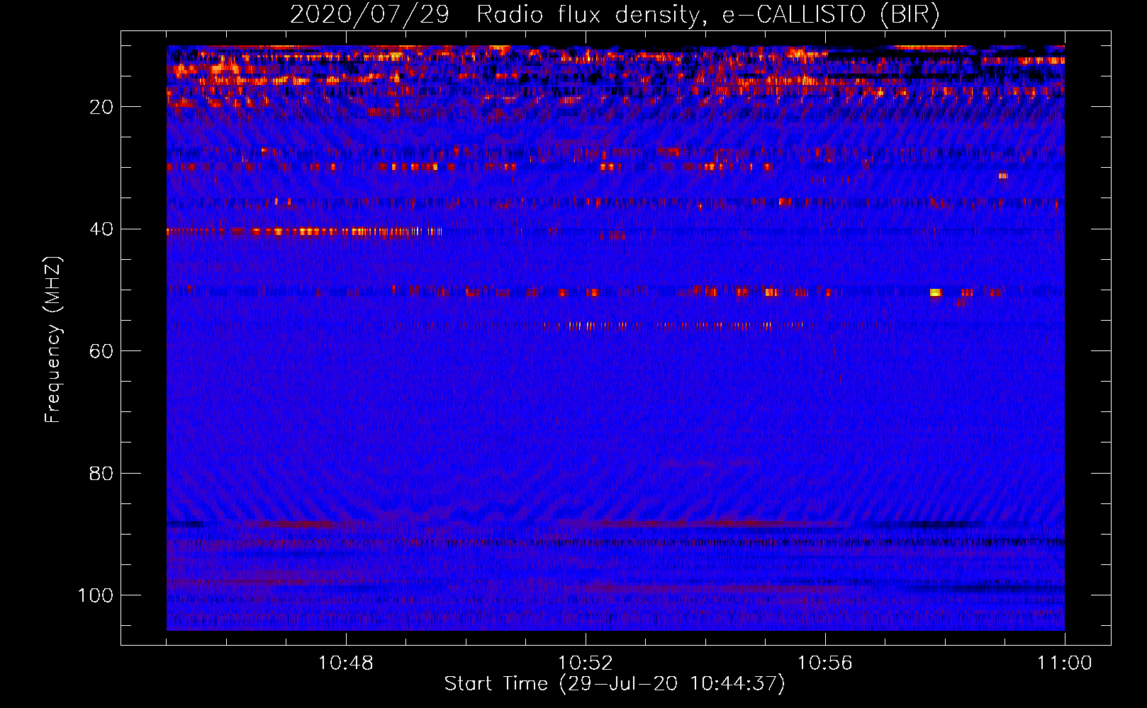
Task: Click the frequency tick label 100
Action: pyautogui.click(x=96, y=595)
